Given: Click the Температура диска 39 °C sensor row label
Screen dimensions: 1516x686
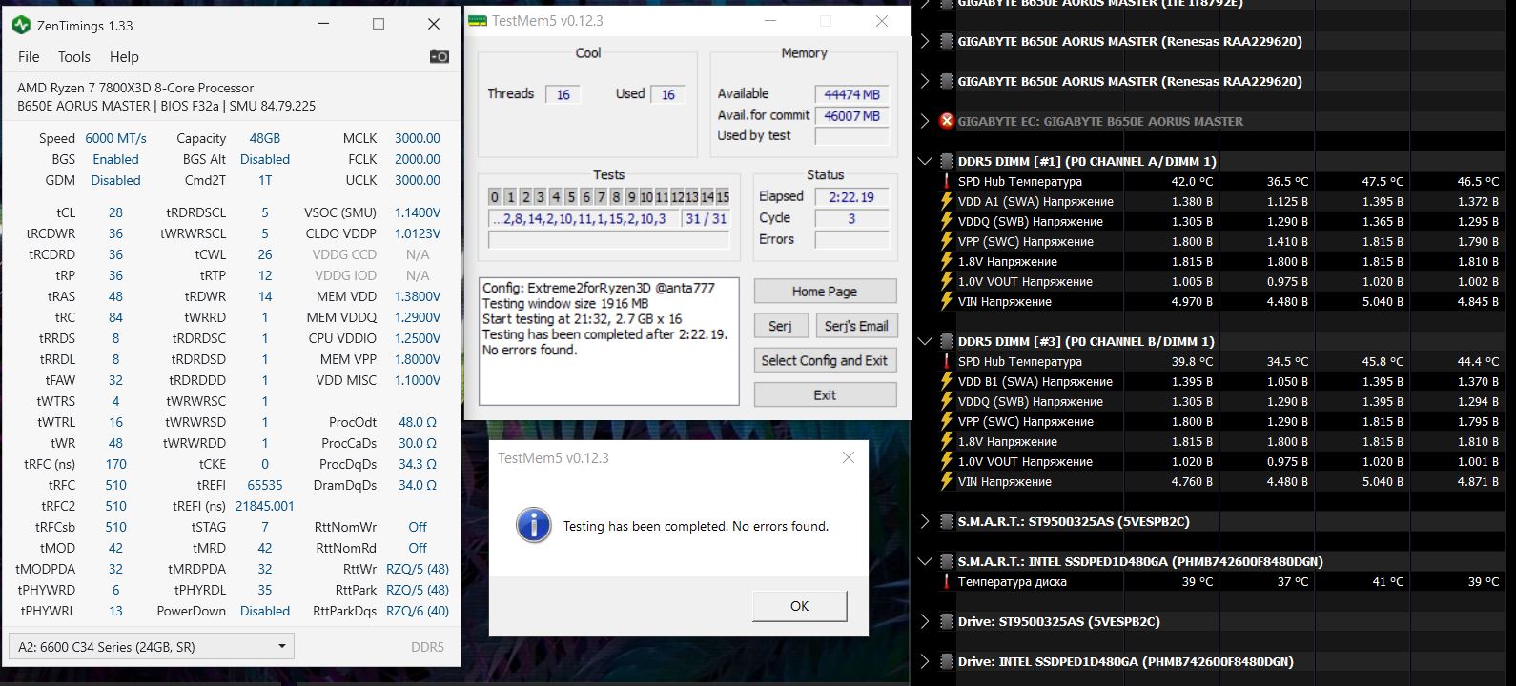Looking at the screenshot, I should click(x=1013, y=581).
